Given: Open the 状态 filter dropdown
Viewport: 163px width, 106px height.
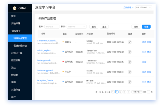Looking at the screenshot, I should 77,27.
